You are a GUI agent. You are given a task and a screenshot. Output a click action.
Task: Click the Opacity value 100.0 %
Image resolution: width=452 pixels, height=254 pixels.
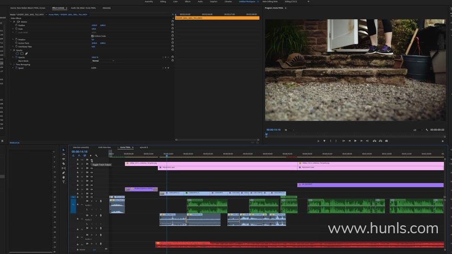95,57
